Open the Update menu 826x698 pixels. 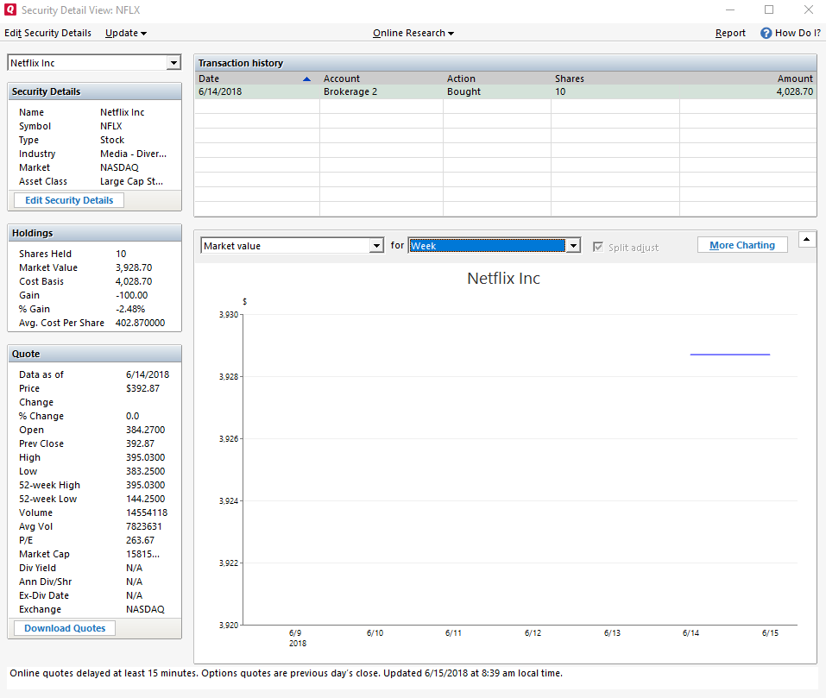[125, 33]
